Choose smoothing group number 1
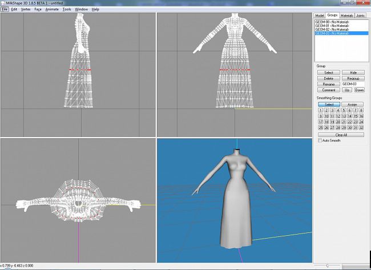The width and height of the screenshot is (371, 270). [x=320, y=110]
